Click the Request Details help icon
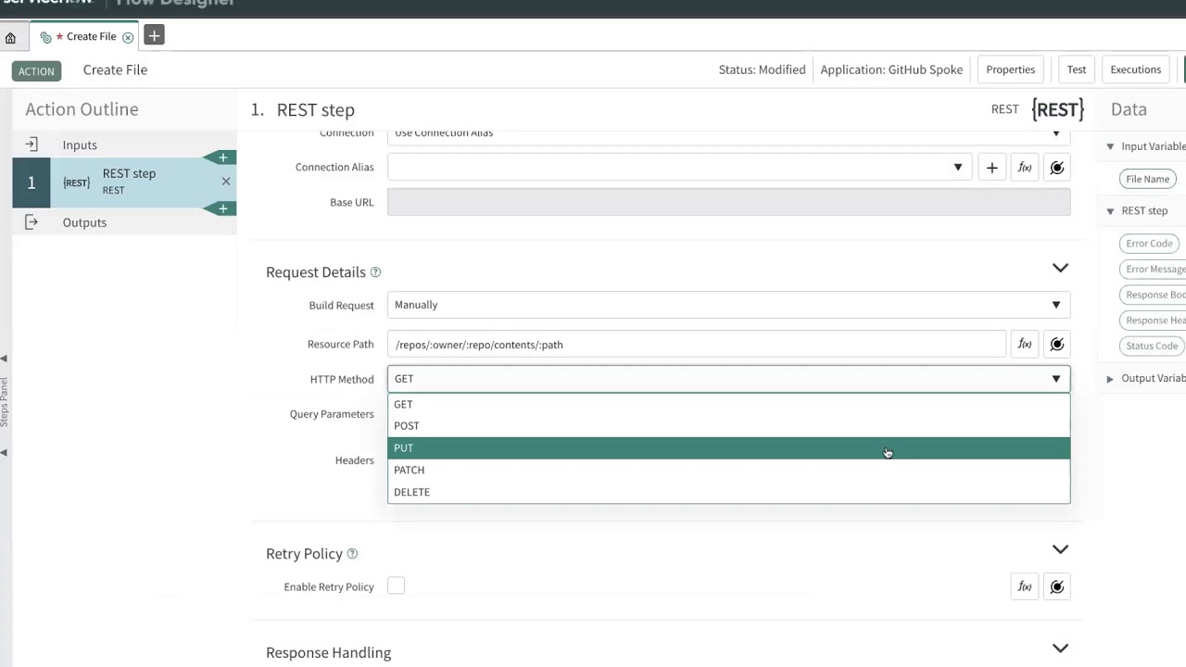The height and width of the screenshot is (667, 1186). [375, 272]
